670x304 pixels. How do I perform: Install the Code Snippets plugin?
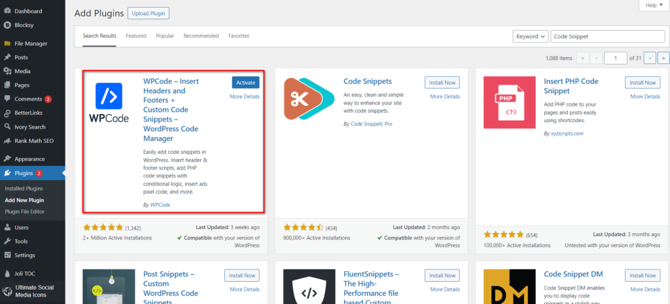(x=442, y=83)
